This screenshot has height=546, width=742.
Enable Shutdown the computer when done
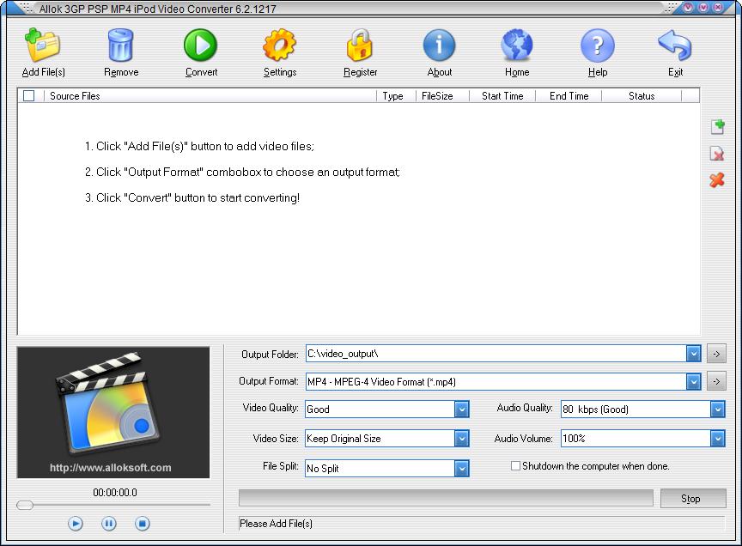point(516,466)
